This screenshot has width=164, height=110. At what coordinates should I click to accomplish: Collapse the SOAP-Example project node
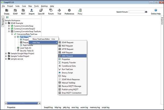(x=6, y=23)
